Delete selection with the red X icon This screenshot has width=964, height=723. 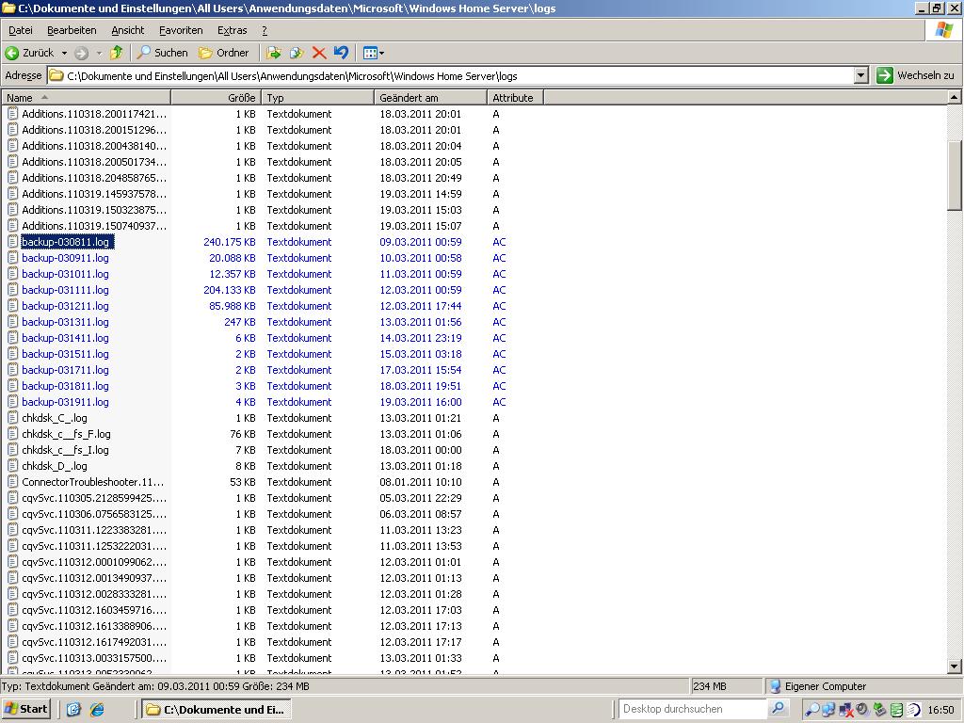pos(318,53)
